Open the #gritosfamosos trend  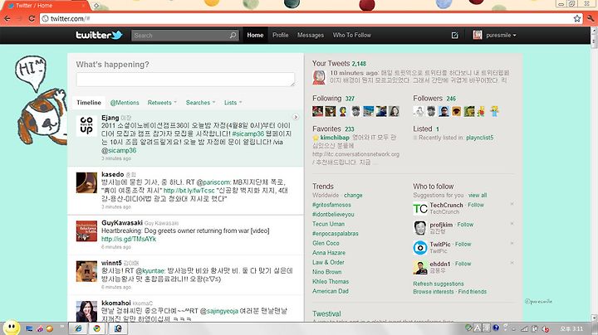(x=331, y=205)
